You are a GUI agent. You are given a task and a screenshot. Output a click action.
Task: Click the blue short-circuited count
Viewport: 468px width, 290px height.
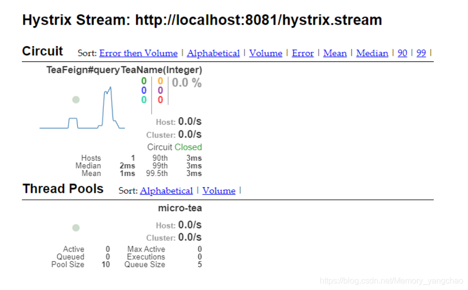click(144, 91)
